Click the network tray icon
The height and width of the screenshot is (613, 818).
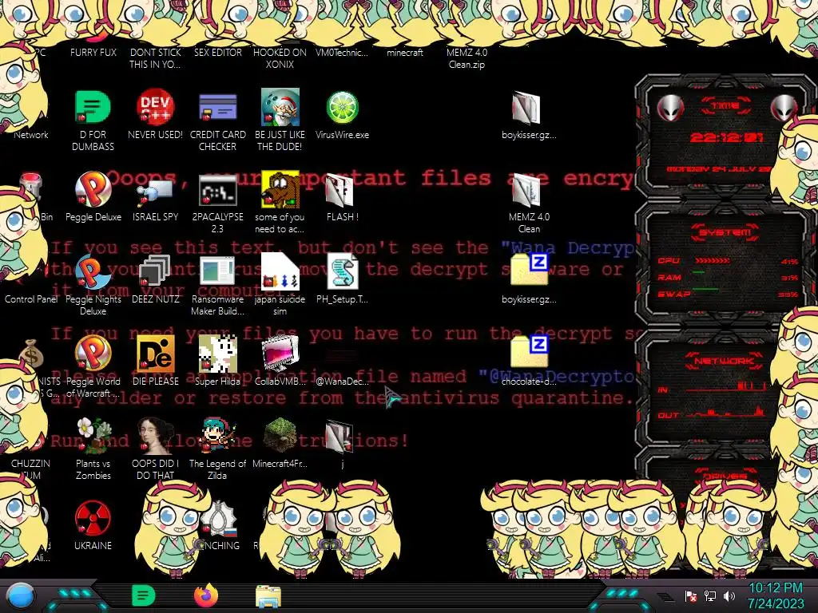pyautogui.click(x=710, y=595)
